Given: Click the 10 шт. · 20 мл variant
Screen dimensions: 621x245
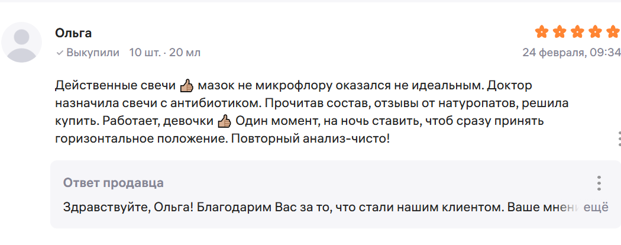Looking at the screenshot, I should click(x=164, y=53).
